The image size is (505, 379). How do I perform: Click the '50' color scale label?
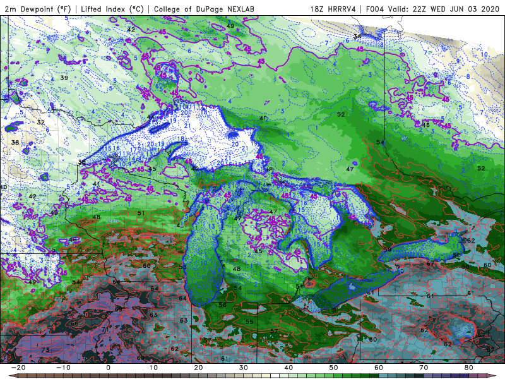coord(334,368)
